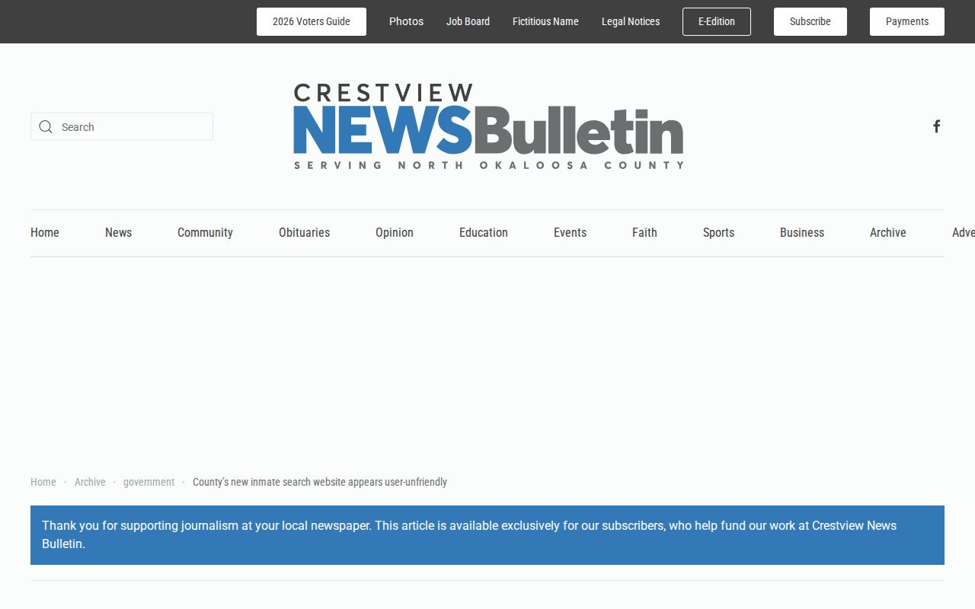Open the Facebook page icon
Screen dimensions: 975x609
point(937,126)
